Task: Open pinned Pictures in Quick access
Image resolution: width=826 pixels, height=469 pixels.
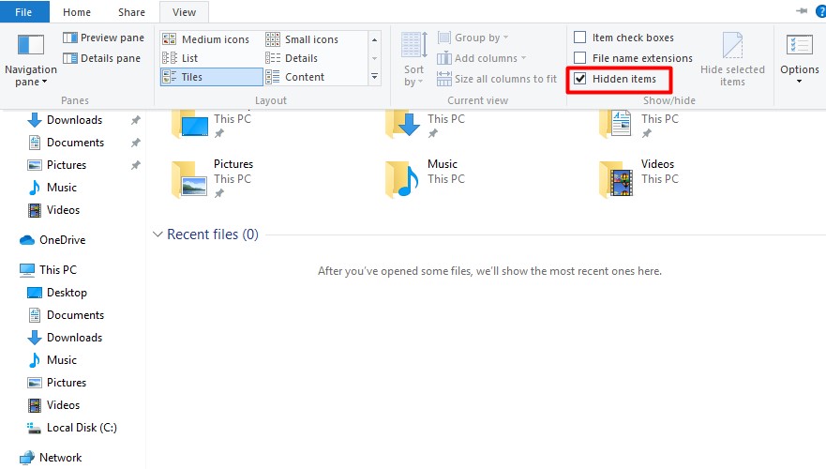Action: point(67,165)
